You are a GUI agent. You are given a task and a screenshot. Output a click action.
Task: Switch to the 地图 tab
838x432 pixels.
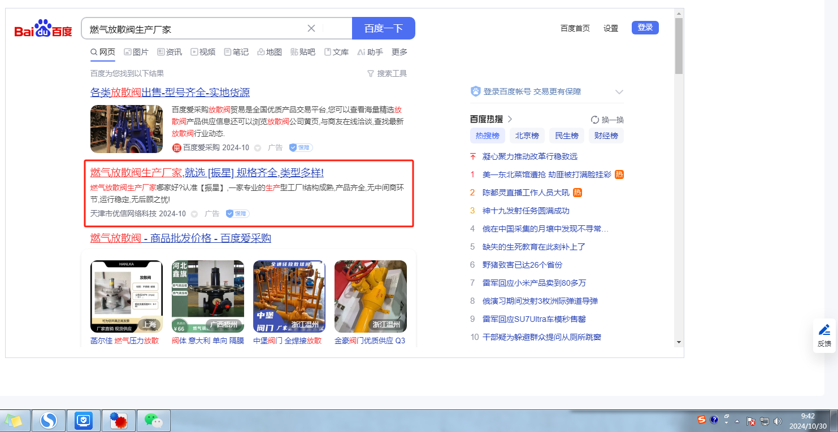[x=270, y=52]
